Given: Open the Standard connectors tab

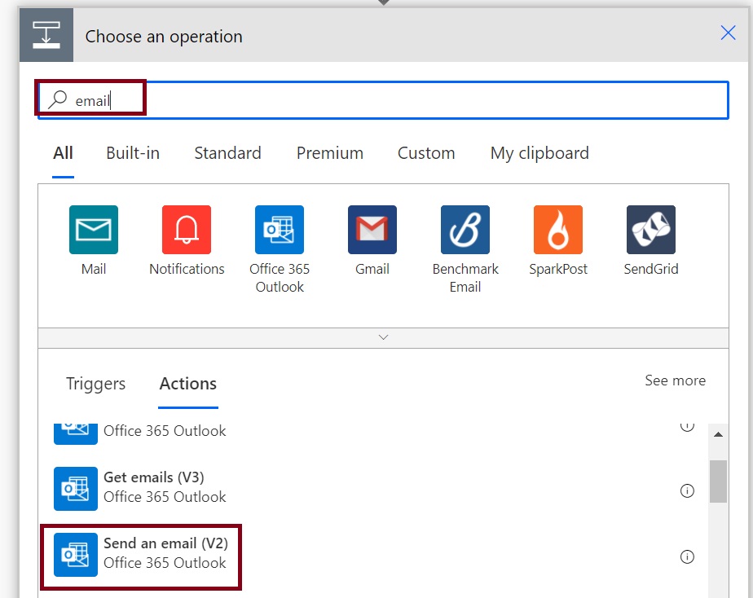Looking at the screenshot, I should pos(227,153).
